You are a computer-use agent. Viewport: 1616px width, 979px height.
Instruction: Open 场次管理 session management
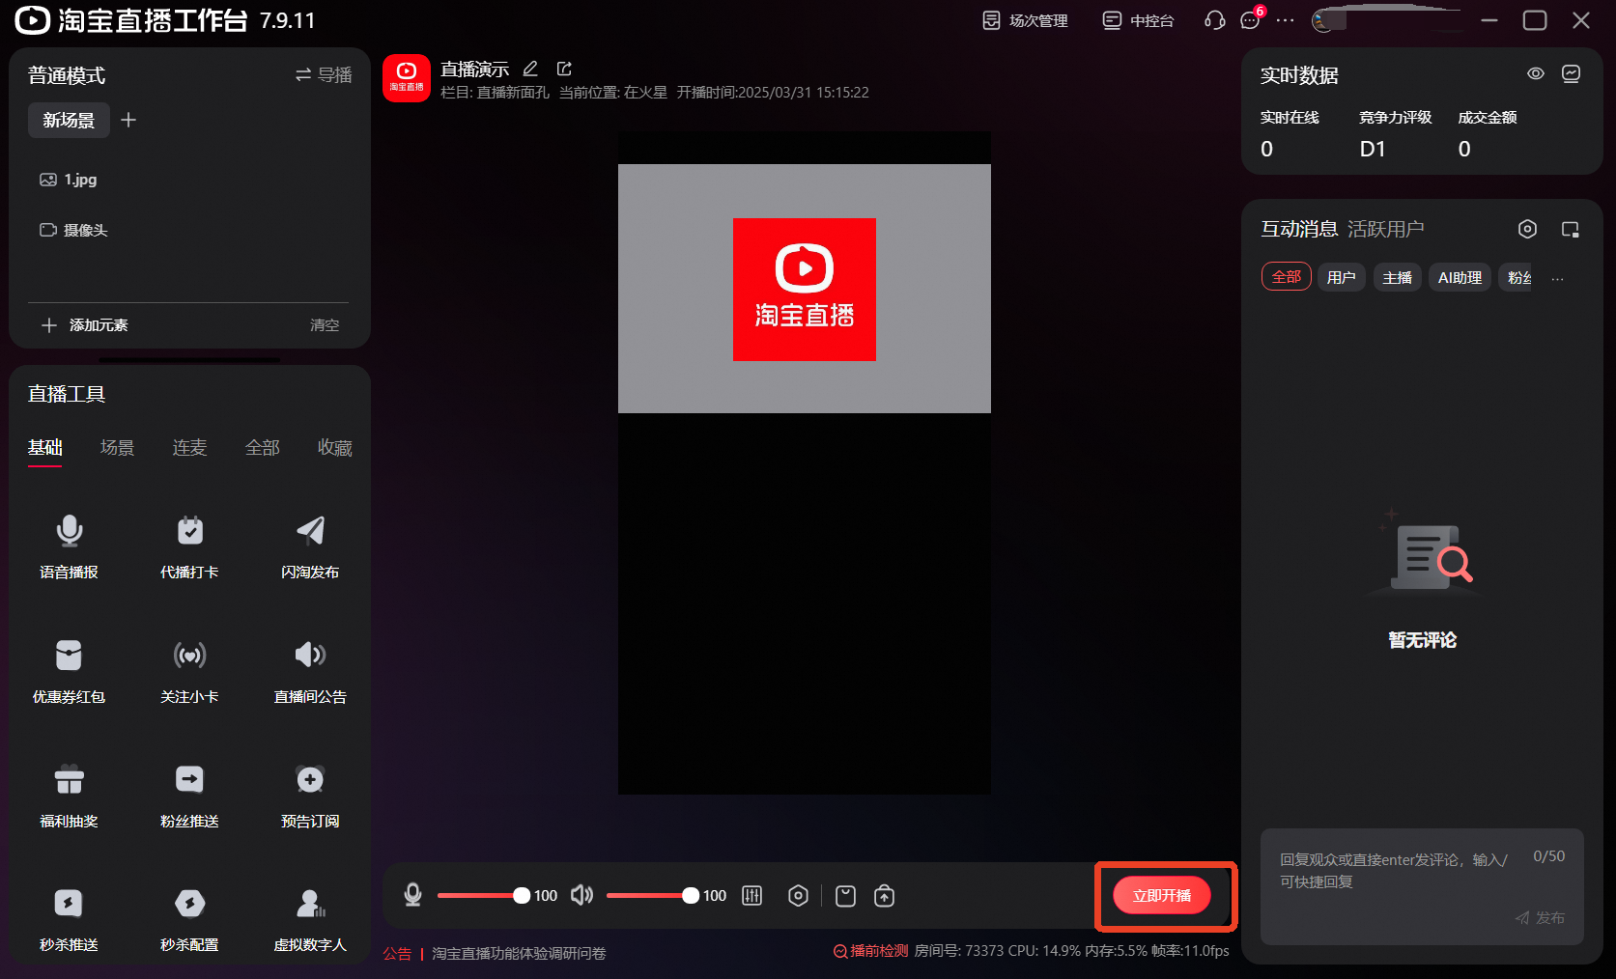tap(1025, 20)
